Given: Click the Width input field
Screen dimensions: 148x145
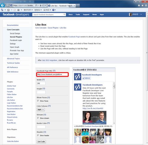Looking at the screenshot, I should pos(41,83).
